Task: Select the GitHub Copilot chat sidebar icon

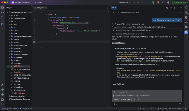Action: 186,32
